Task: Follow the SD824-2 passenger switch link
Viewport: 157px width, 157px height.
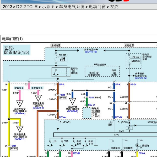Action: [x=73, y=111]
